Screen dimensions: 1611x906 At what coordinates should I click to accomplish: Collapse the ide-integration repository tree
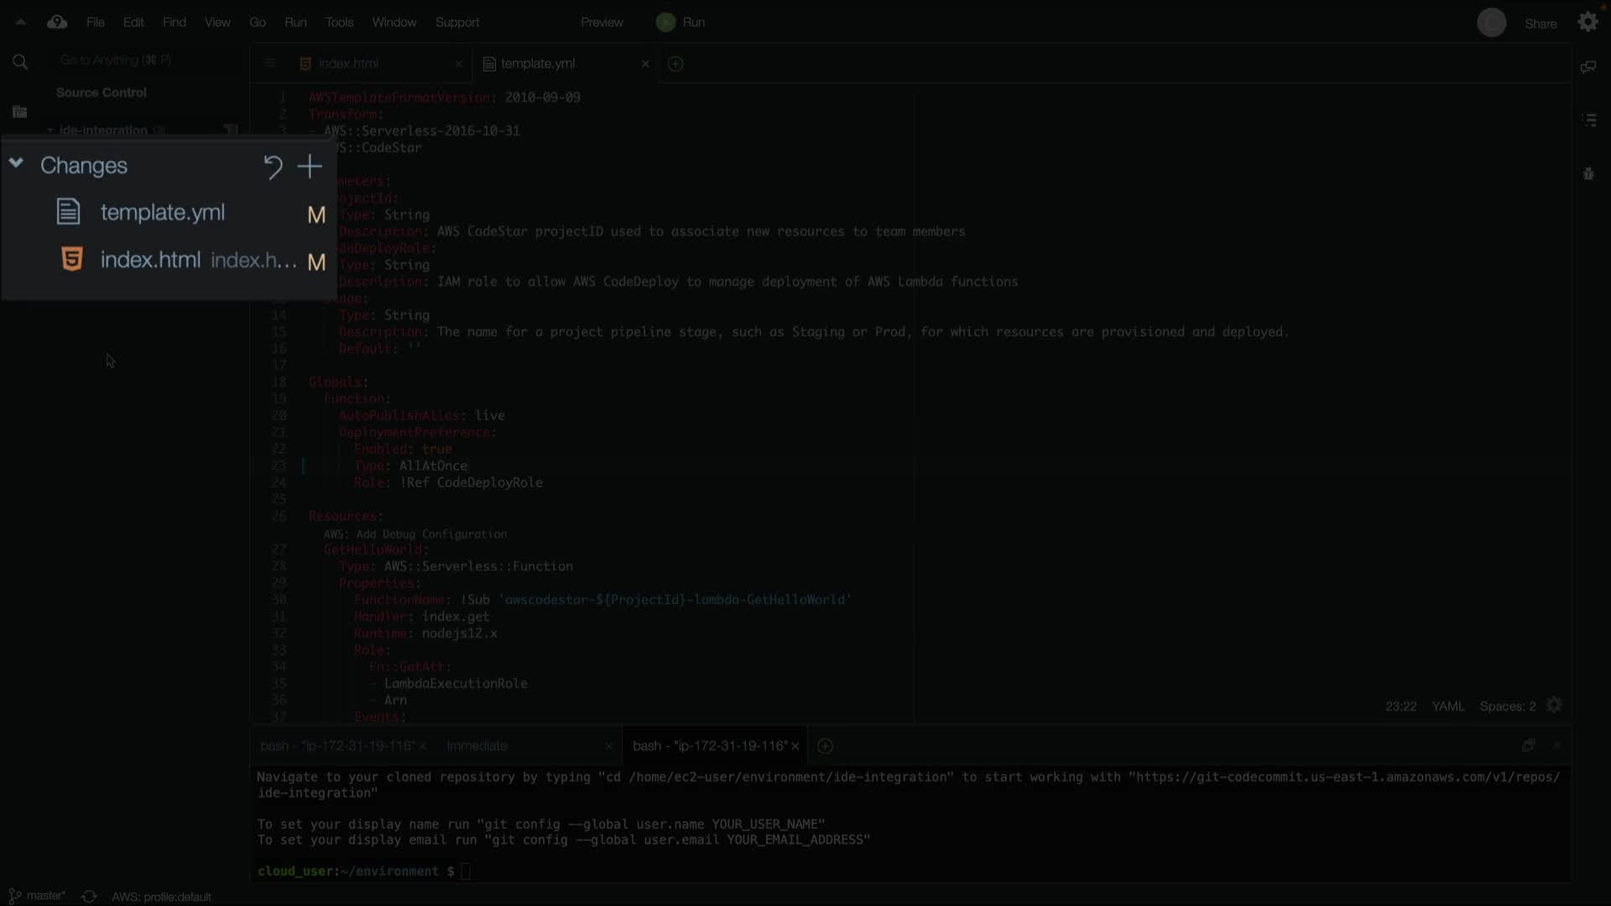(x=50, y=130)
